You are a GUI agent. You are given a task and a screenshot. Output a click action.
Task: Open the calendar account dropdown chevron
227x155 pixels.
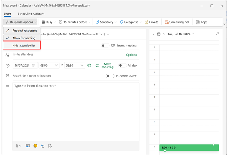(108, 34)
